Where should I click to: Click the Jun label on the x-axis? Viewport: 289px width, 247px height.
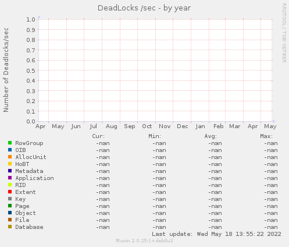coord(76,126)
